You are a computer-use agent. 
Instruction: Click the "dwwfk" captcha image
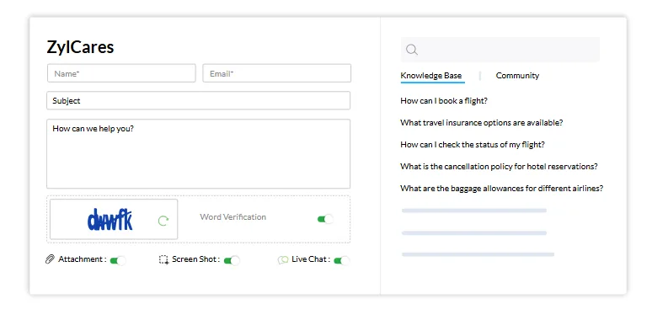pyautogui.click(x=110, y=220)
